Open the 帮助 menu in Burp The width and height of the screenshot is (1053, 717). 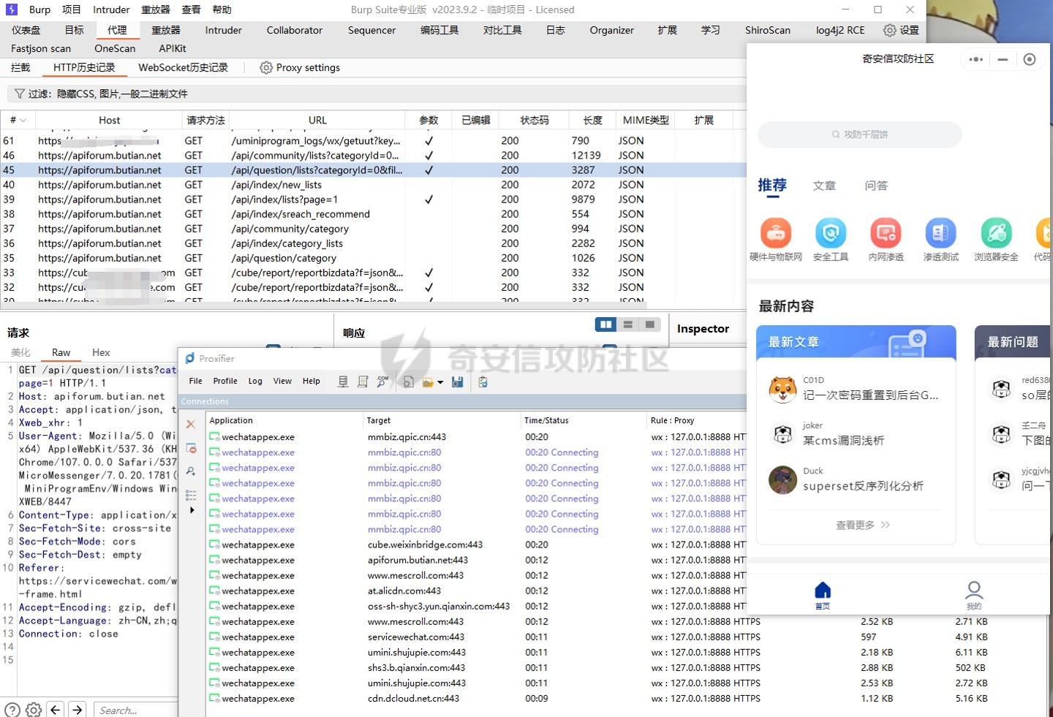click(x=222, y=10)
